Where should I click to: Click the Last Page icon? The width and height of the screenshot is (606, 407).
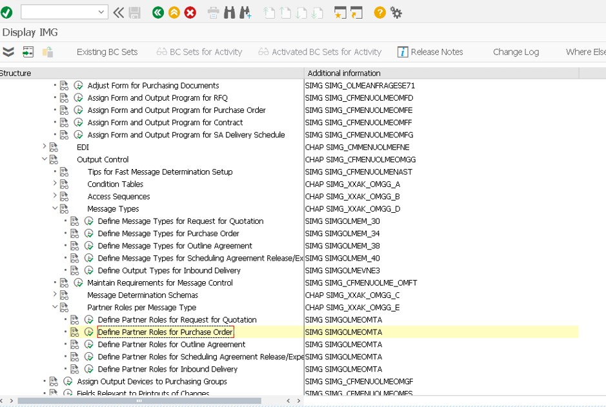point(317,13)
